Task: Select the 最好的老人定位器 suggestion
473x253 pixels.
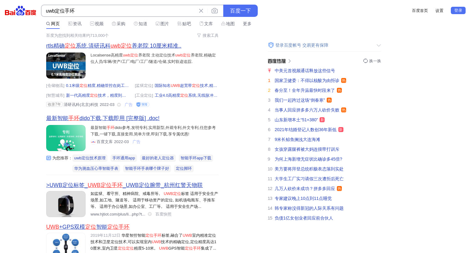Action: coord(158,158)
